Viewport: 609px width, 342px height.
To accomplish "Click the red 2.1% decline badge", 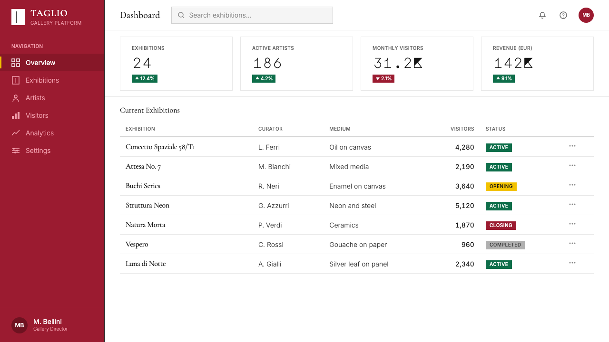I will pyautogui.click(x=383, y=78).
